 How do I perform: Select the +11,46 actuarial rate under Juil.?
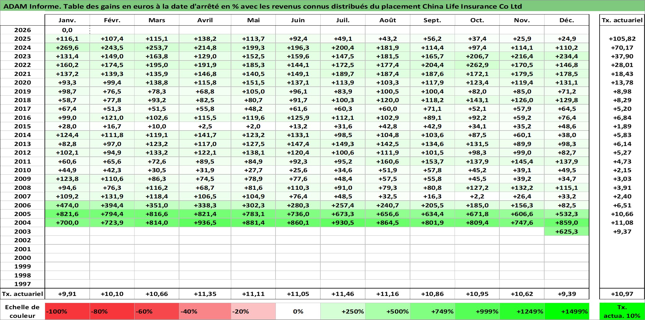pyautogui.click(x=343, y=294)
